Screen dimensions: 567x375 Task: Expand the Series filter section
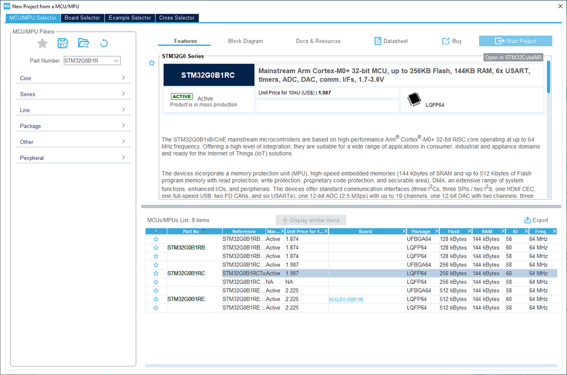click(73, 94)
